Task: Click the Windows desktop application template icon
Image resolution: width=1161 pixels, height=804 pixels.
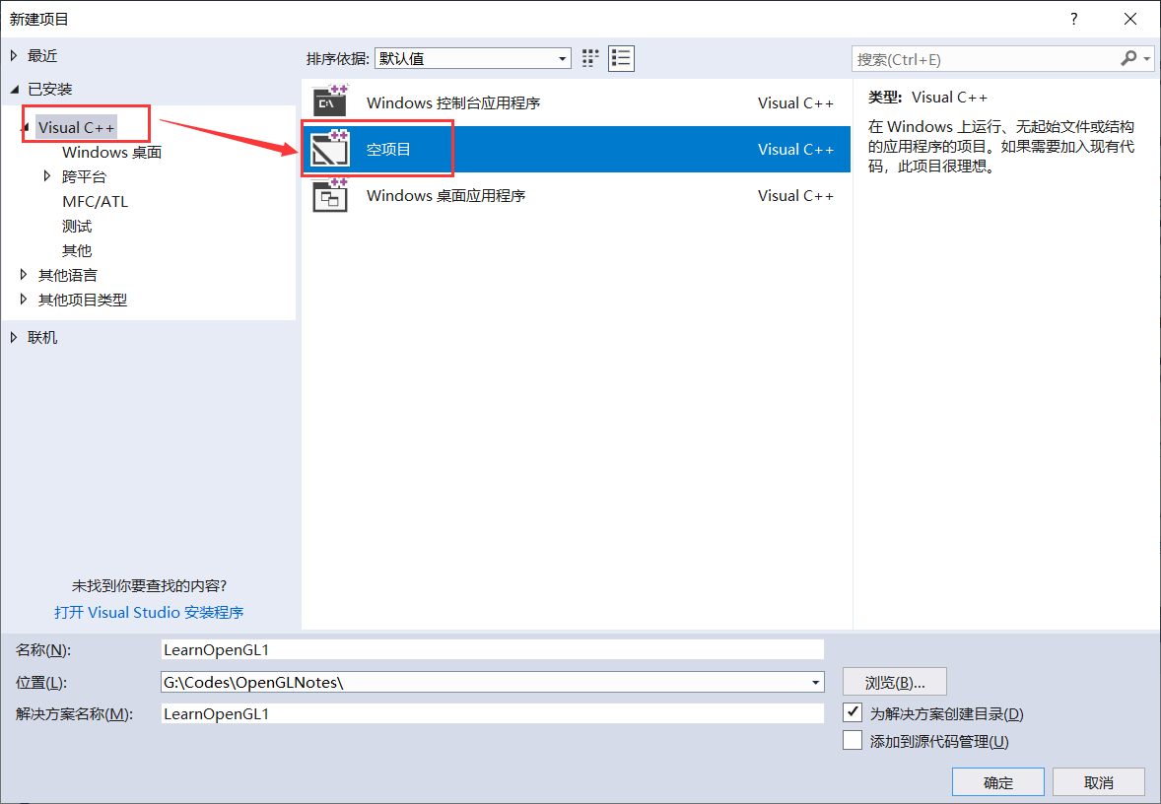Action: coord(330,195)
